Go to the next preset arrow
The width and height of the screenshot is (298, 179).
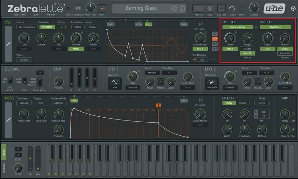(182, 9)
